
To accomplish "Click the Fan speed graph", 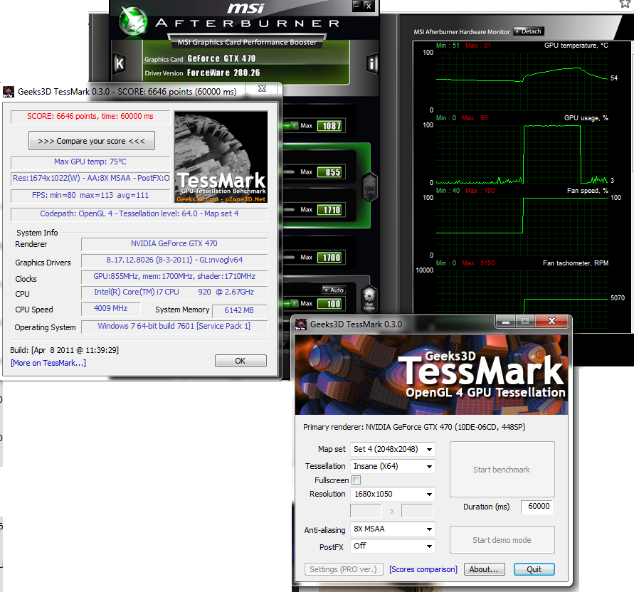I will pyautogui.click(x=522, y=226).
